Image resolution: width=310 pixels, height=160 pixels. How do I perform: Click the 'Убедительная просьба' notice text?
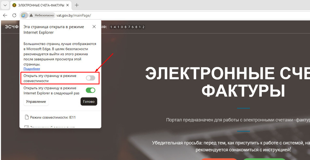(231, 146)
